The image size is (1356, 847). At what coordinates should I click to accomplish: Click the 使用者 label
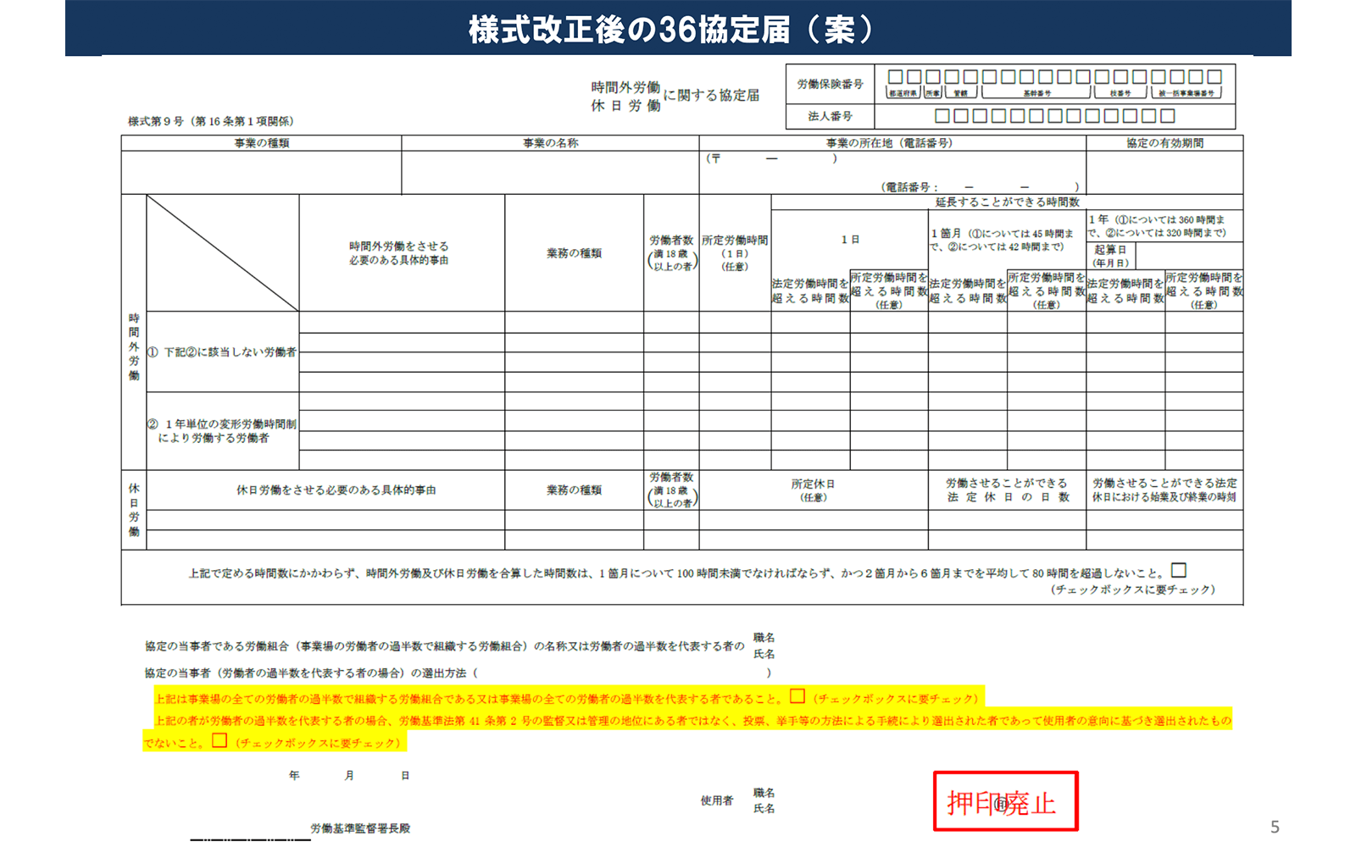716,800
